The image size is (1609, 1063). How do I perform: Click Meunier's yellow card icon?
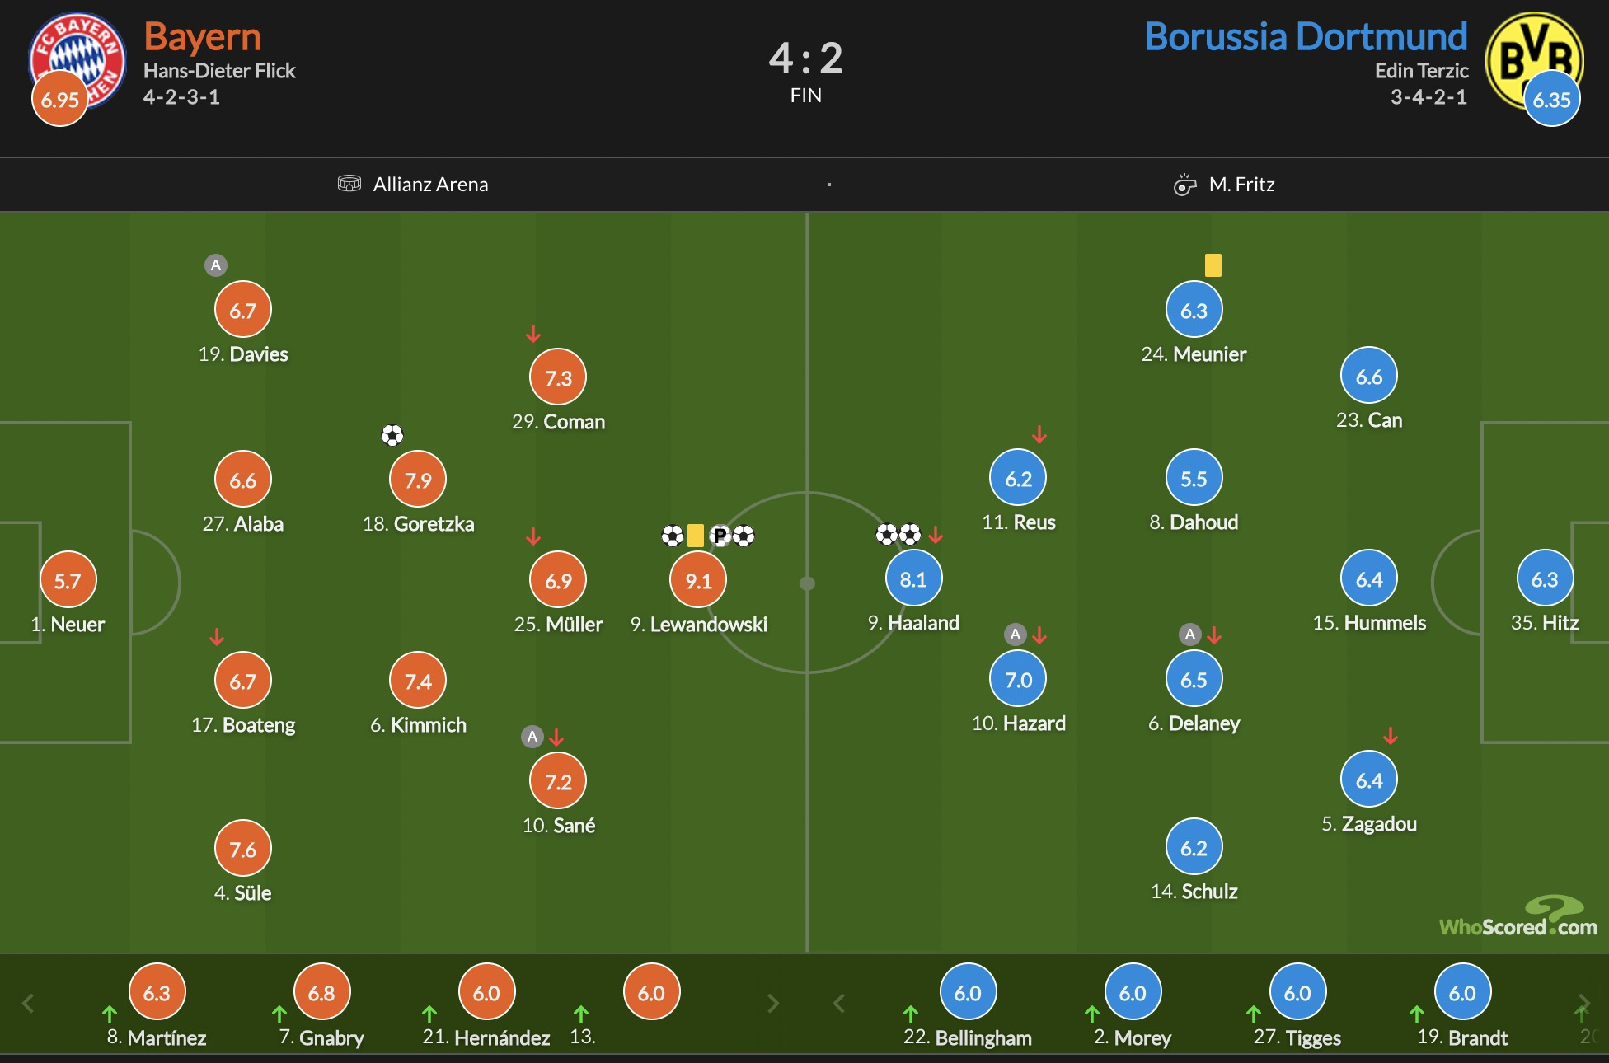(1213, 265)
